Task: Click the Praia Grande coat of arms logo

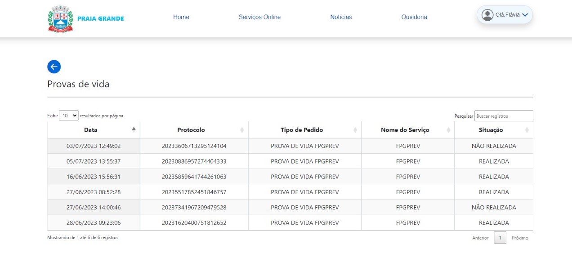Action: 60,19
